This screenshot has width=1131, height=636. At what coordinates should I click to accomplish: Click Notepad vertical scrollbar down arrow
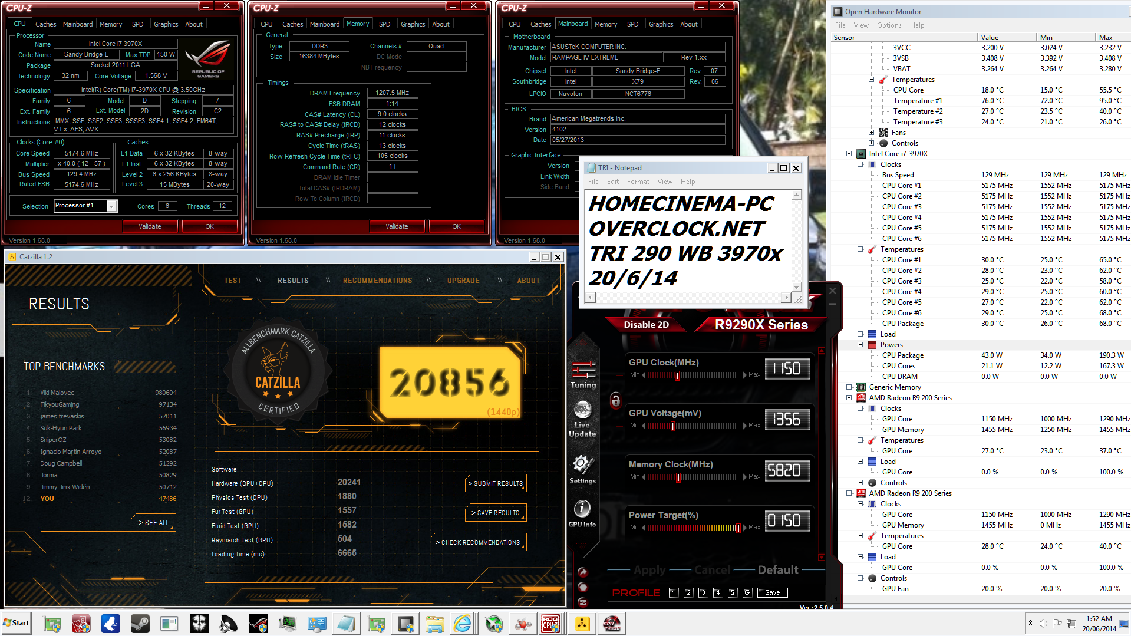coord(797,287)
